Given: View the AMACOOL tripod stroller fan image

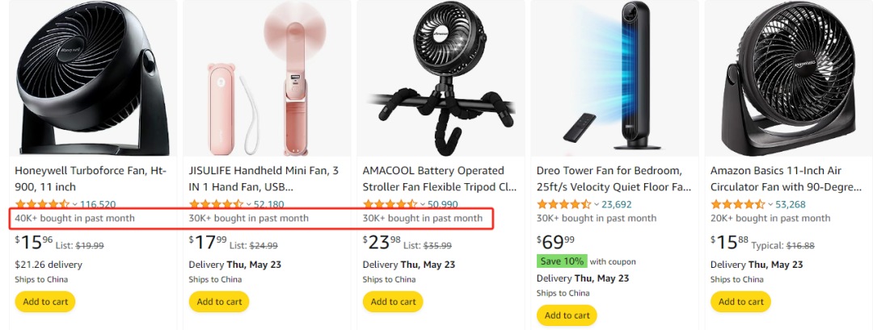Looking at the screenshot, I should [x=439, y=78].
